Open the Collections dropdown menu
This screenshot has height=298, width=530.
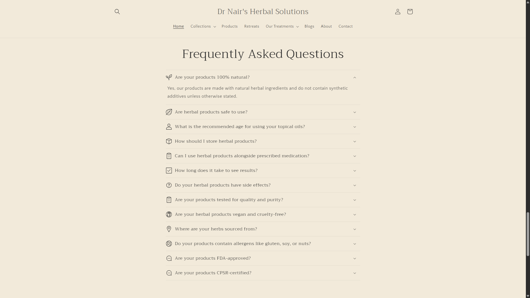(203, 26)
